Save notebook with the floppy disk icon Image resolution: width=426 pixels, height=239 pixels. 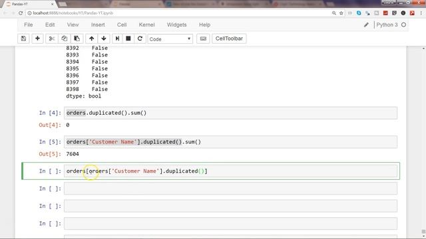coord(24,39)
